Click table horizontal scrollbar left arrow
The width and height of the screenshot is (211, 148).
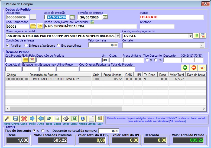(8, 108)
